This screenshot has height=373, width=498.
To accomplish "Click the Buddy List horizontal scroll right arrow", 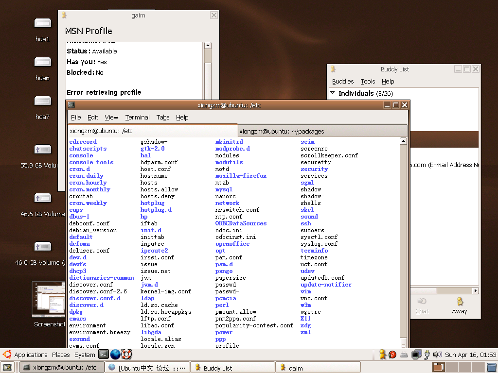I will click(475, 290).
